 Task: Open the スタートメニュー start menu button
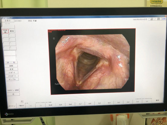click(x=12, y=106)
